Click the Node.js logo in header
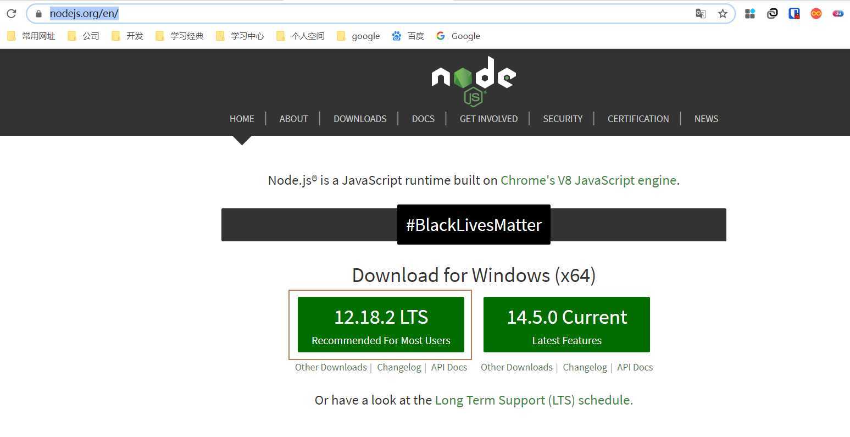Screen dimensions: 850x437 point(474,81)
